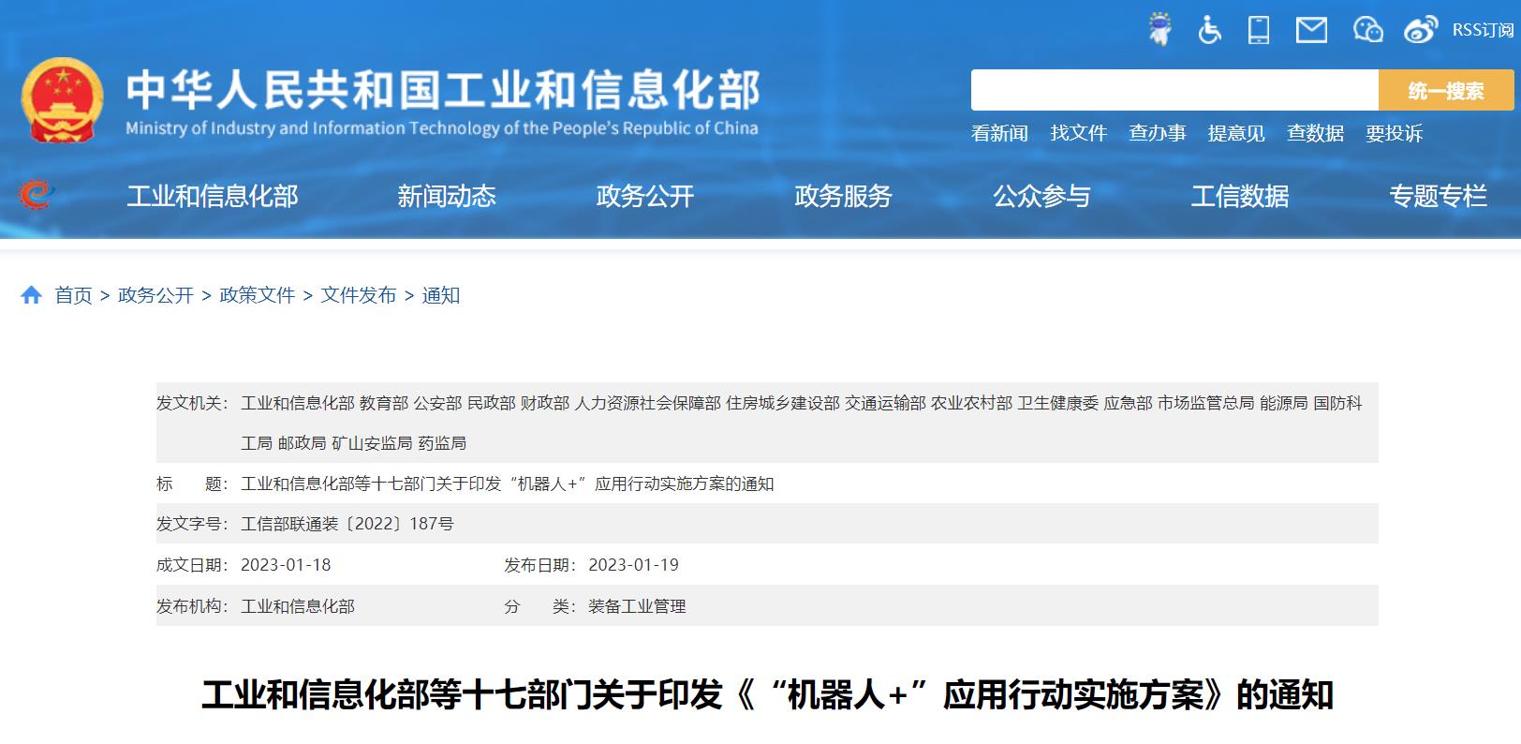Click the 查数据 quick link

[x=1316, y=133]
